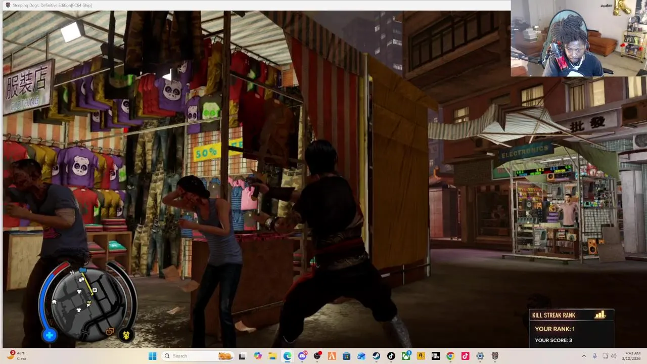Open the weather widget showing 48°F Clear
The width and height of the screenshot is (647, 364).
pyautogui.click(x=15, y=356)
